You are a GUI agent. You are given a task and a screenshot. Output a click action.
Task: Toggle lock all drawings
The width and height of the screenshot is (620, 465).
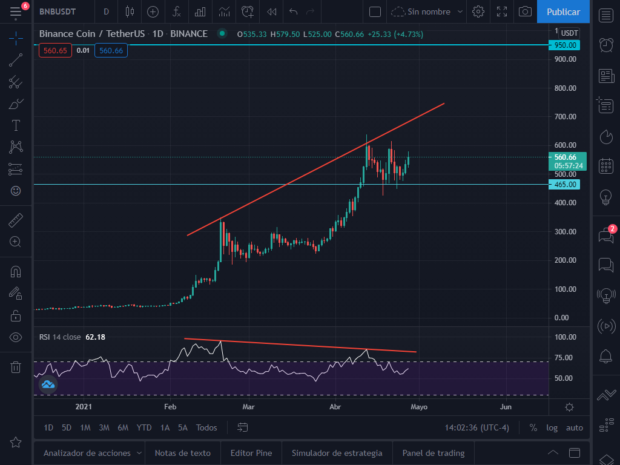(x=15, y=315)
